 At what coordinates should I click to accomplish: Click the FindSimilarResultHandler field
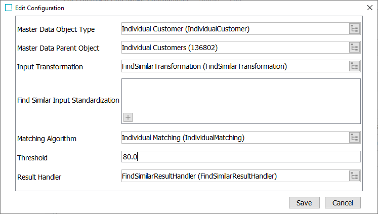pos(234,176)
